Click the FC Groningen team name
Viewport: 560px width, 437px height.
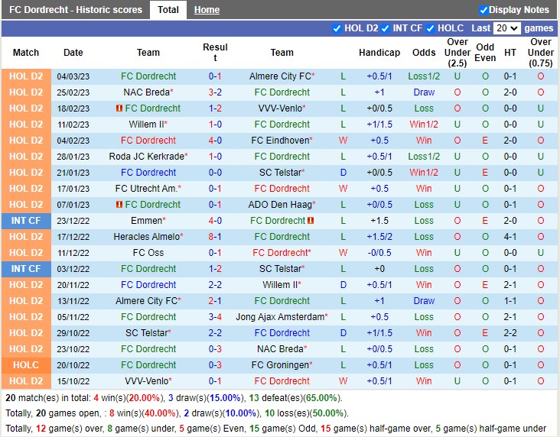pyautogui.click(x=282, y=365)
